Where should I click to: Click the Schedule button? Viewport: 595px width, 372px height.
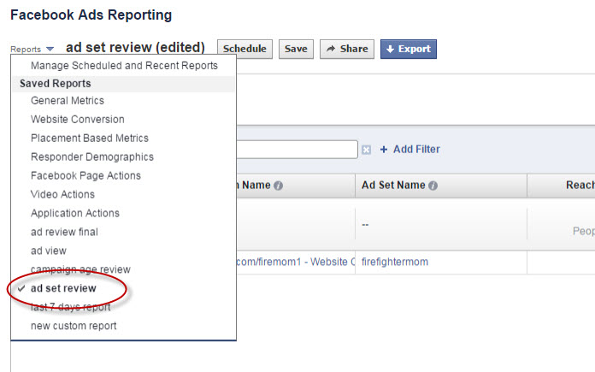tap(244, 49)
